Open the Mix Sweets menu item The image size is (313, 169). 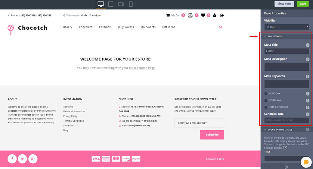[148, 27]
